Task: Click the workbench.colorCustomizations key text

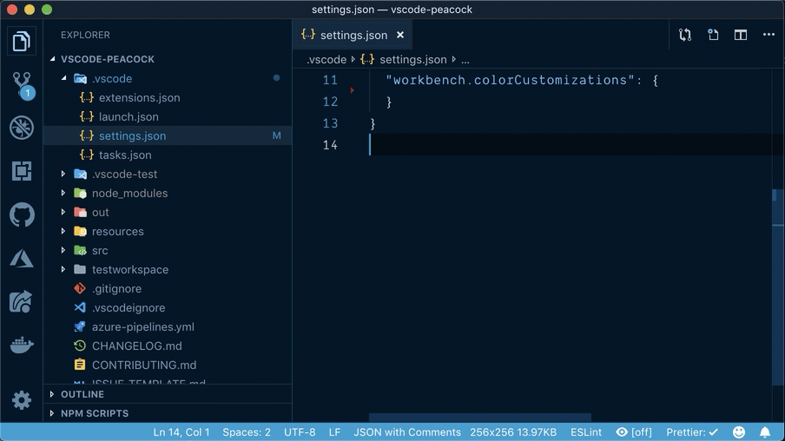Action: (x=510, y=80)
